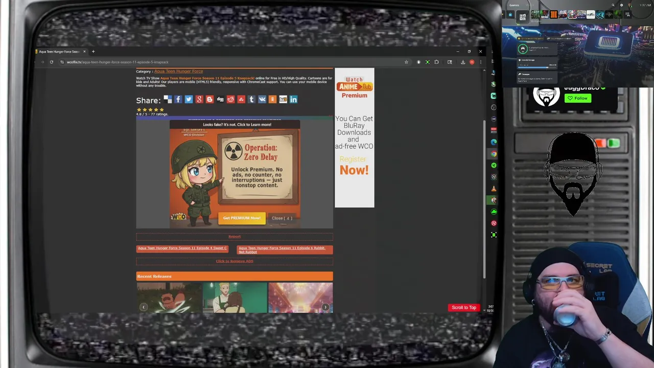Show next Recent Releases with right arrow

pyautogui.click(x=325, y=307)
